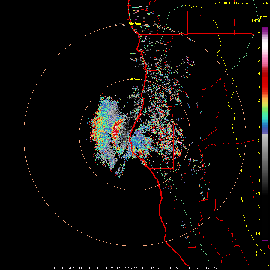Click the 100 NMI range ring label
Screen dimensions: 270x270
[135, 24]
